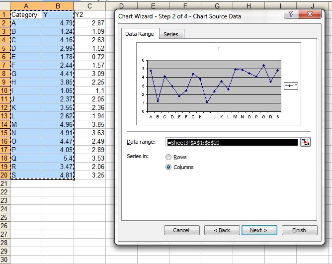Screen dimensions: 332x264
Task: Click cell with value 1.1
Action: [x=89, y=90]
